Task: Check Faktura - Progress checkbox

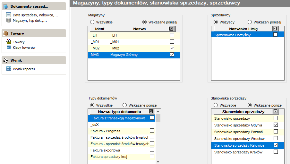Action: (x=152, y=131)
